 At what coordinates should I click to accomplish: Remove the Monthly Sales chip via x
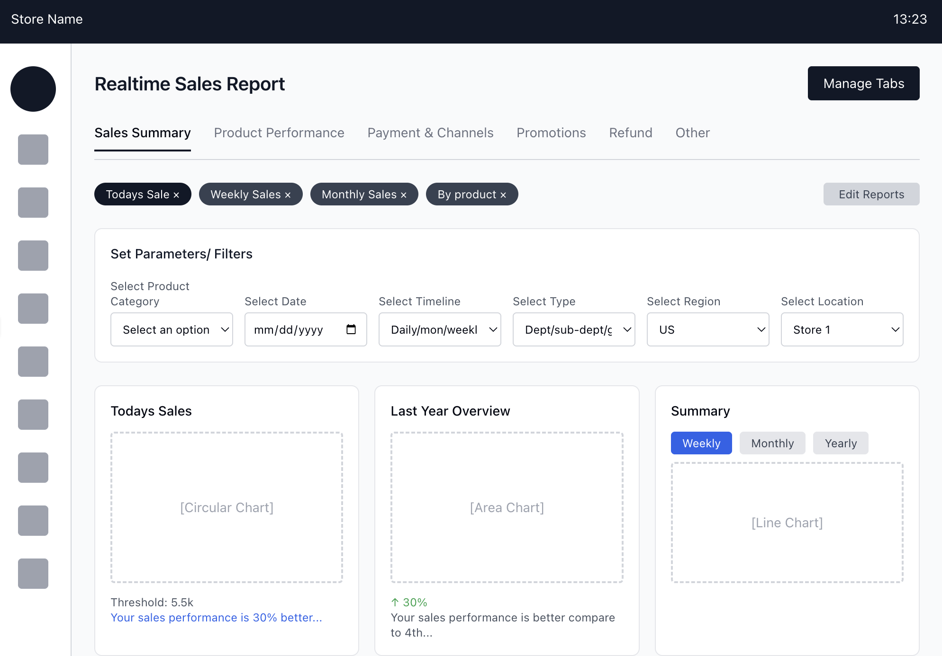pos(404,195)
